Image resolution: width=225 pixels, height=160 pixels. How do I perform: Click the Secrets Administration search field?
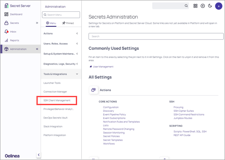(156, 36)
